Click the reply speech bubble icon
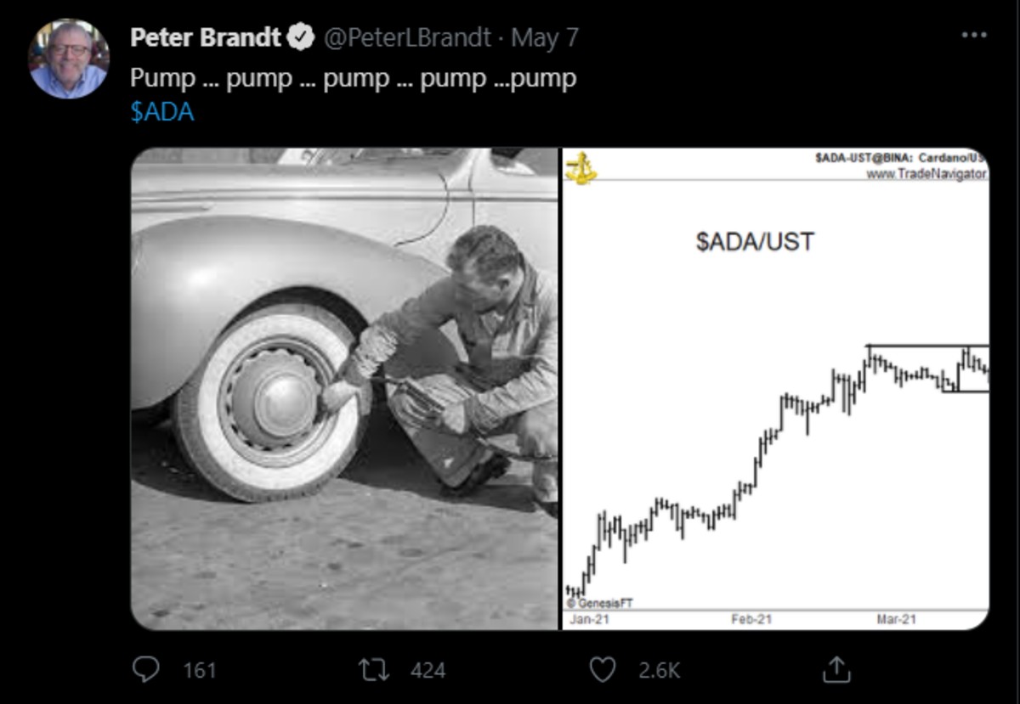The image size is (1020, 704). click(x=146, y=670)
